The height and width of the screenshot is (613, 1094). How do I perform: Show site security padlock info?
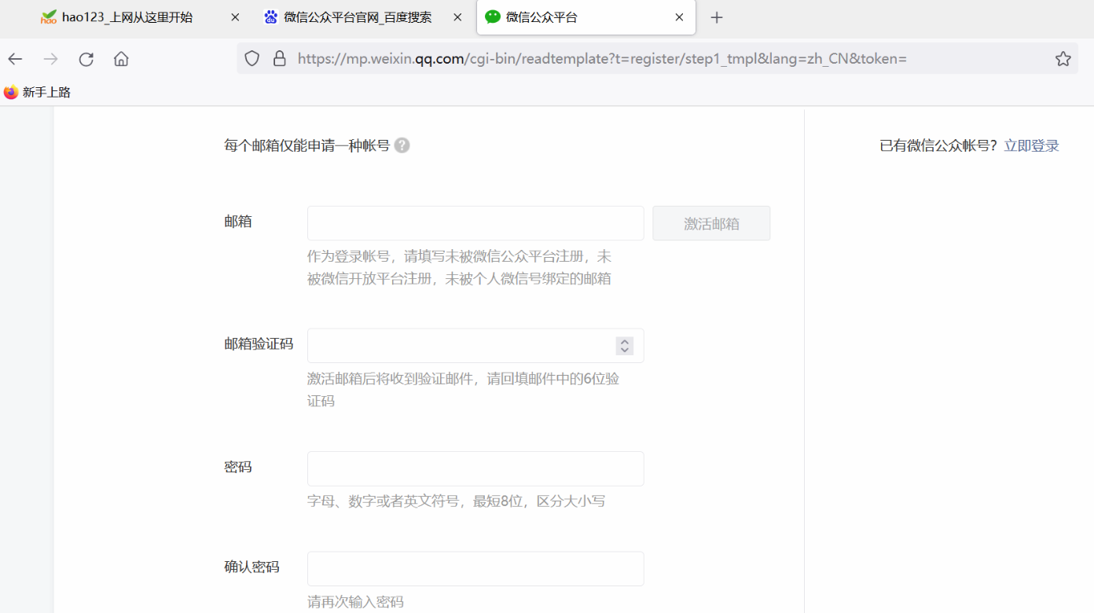click(x=279, y=59)
